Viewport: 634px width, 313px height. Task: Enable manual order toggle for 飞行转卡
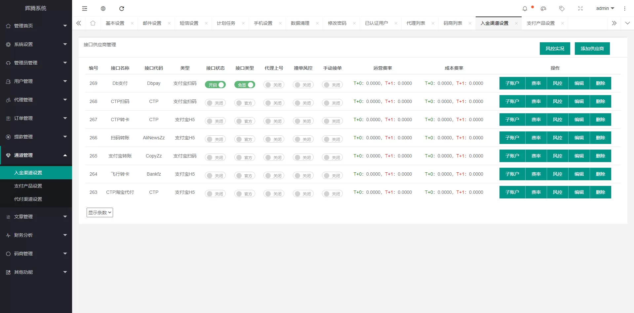point(332,176)
